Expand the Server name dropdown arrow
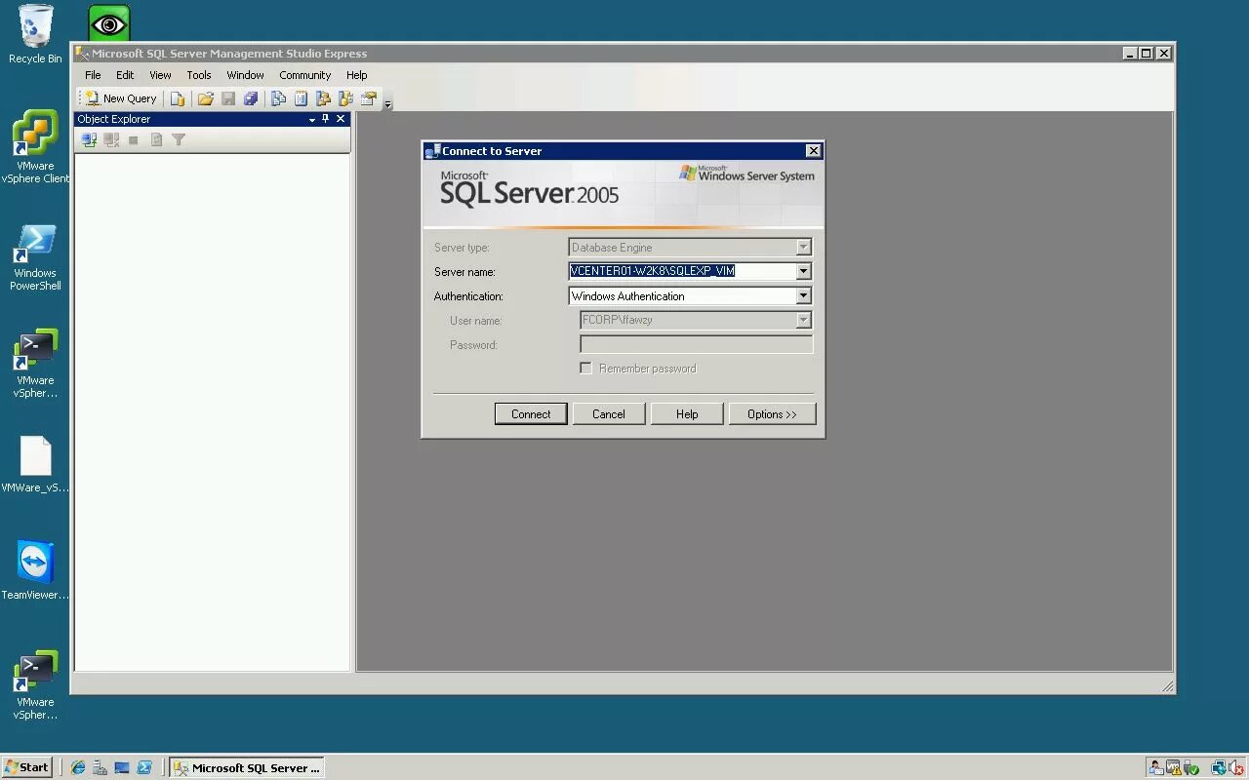 [804, 272]
